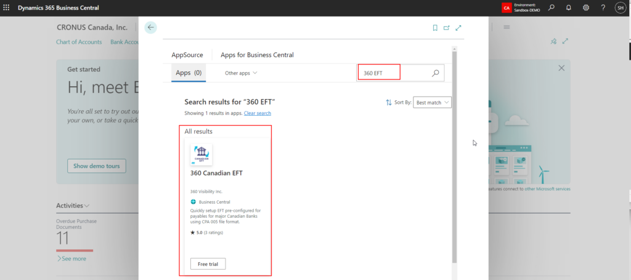Go back with the dialog back arrow
This screenshot has width=631, height=280.
pos(150,27)
